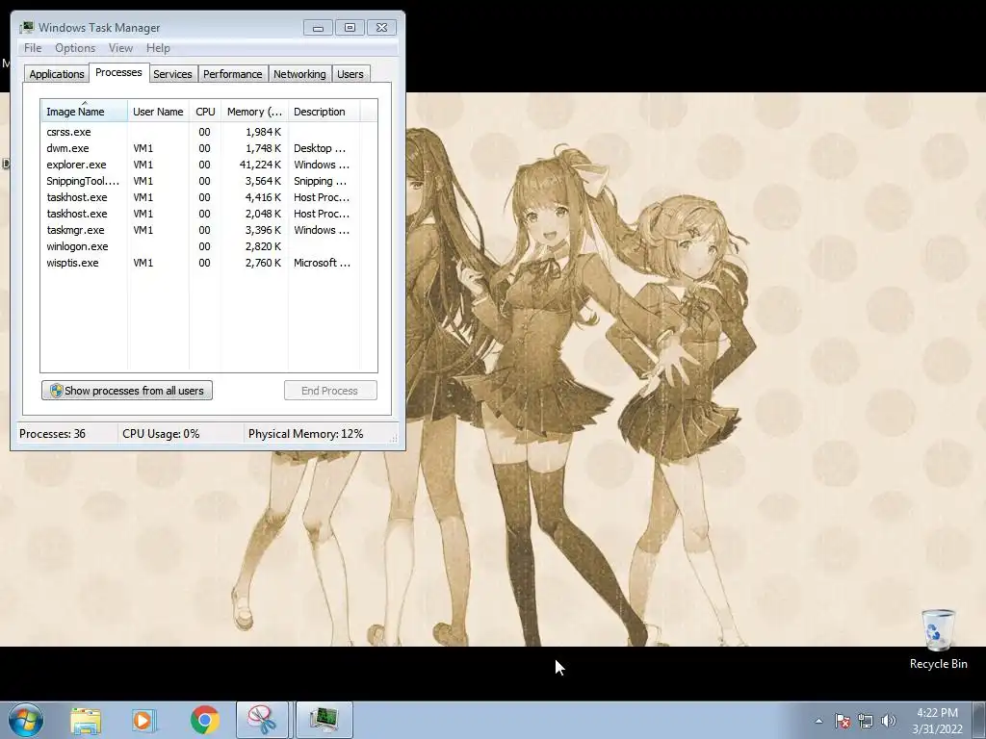The image size is (986, 739).
Task: Click the End Process button
Action: click(330, 391)
